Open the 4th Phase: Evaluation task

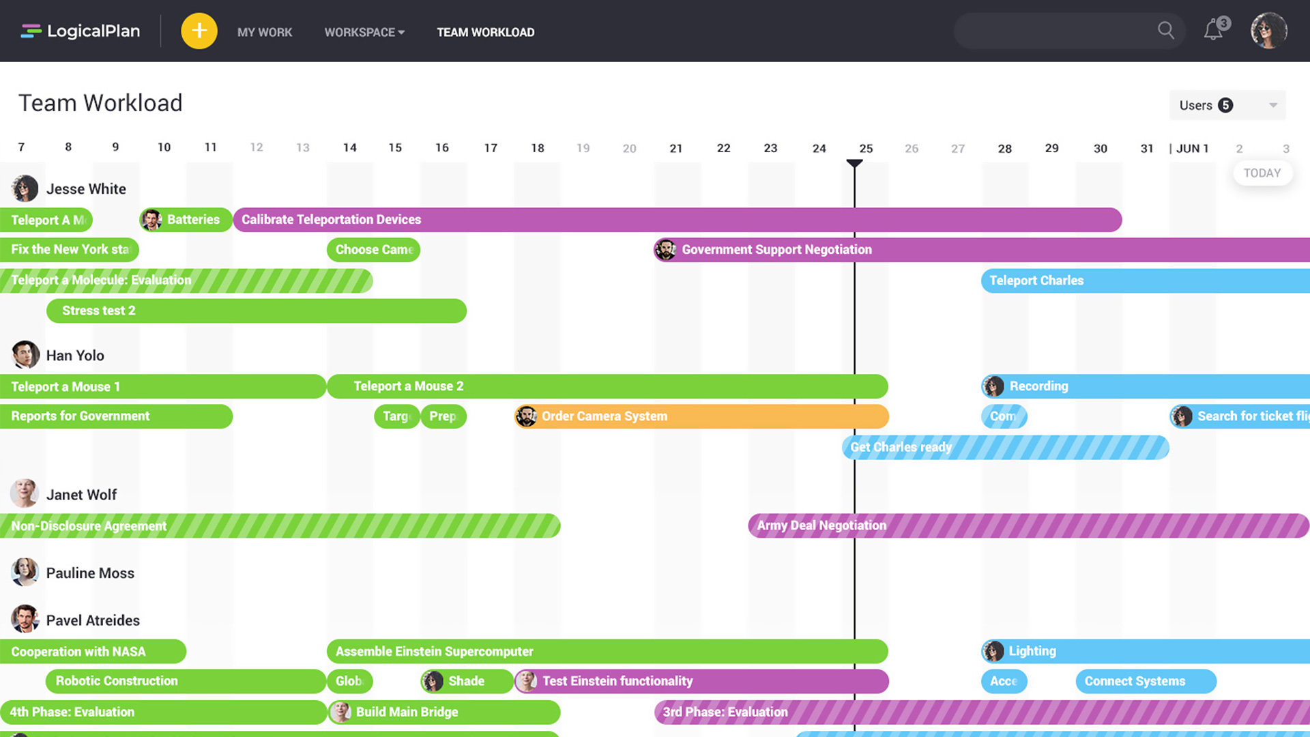pyautogui.click(x=163, y=712)
